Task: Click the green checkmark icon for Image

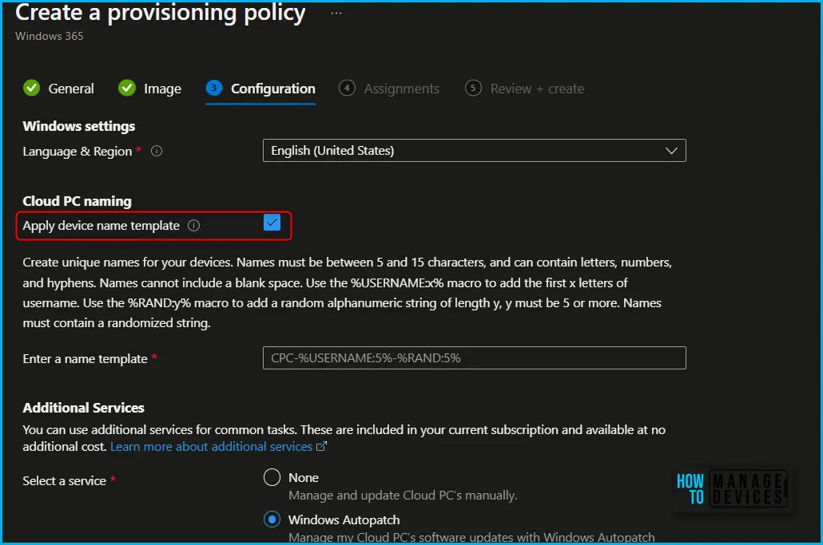Action: (127, 88)
